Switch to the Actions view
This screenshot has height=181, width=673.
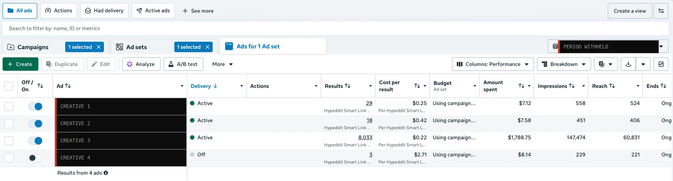click(58, 11)
